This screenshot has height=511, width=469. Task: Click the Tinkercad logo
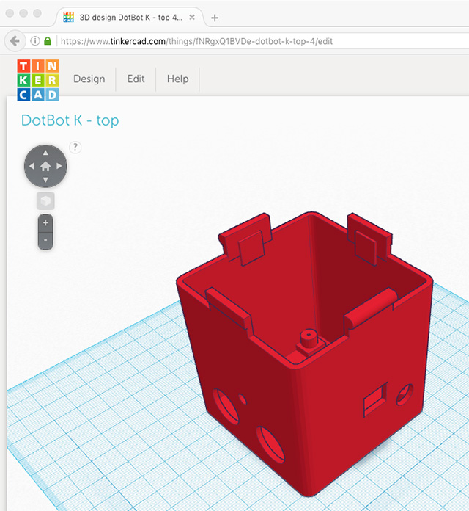(38, 79)
